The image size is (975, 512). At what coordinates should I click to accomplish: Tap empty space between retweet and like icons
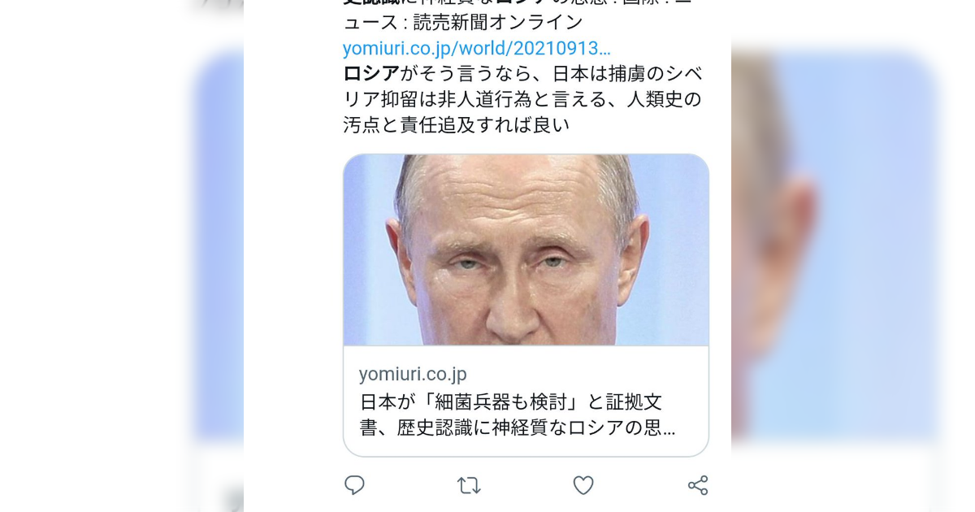click(526, 486)
